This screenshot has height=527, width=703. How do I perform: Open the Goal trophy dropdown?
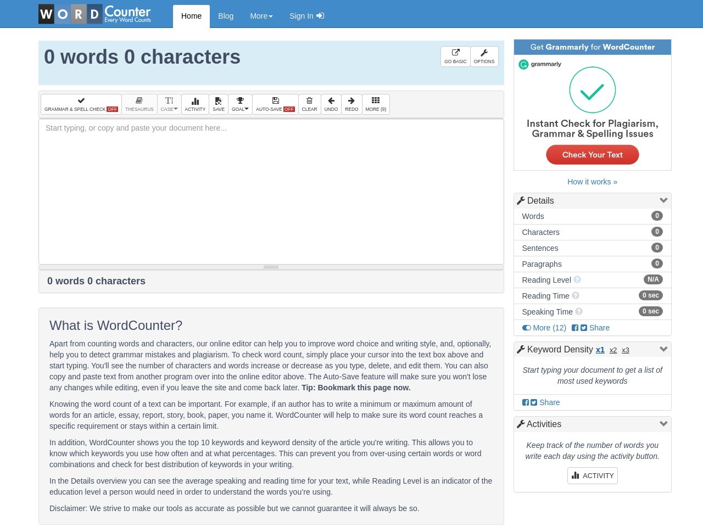coord(240,104)
